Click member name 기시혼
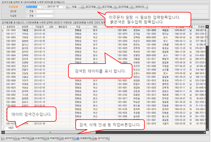The width and height of the screenshot is (211, 142). coord(25,95)
